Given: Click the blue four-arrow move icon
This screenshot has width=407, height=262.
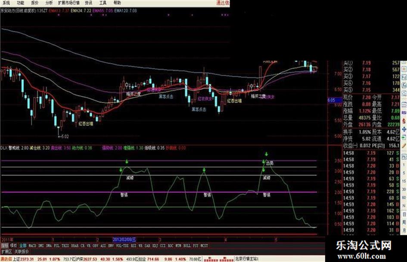Looking at the screenshot, I should pos(404,129).
